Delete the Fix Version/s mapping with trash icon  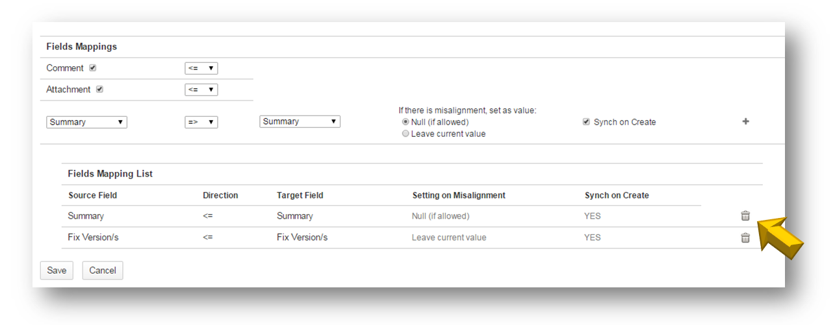(x=745, y=238)
